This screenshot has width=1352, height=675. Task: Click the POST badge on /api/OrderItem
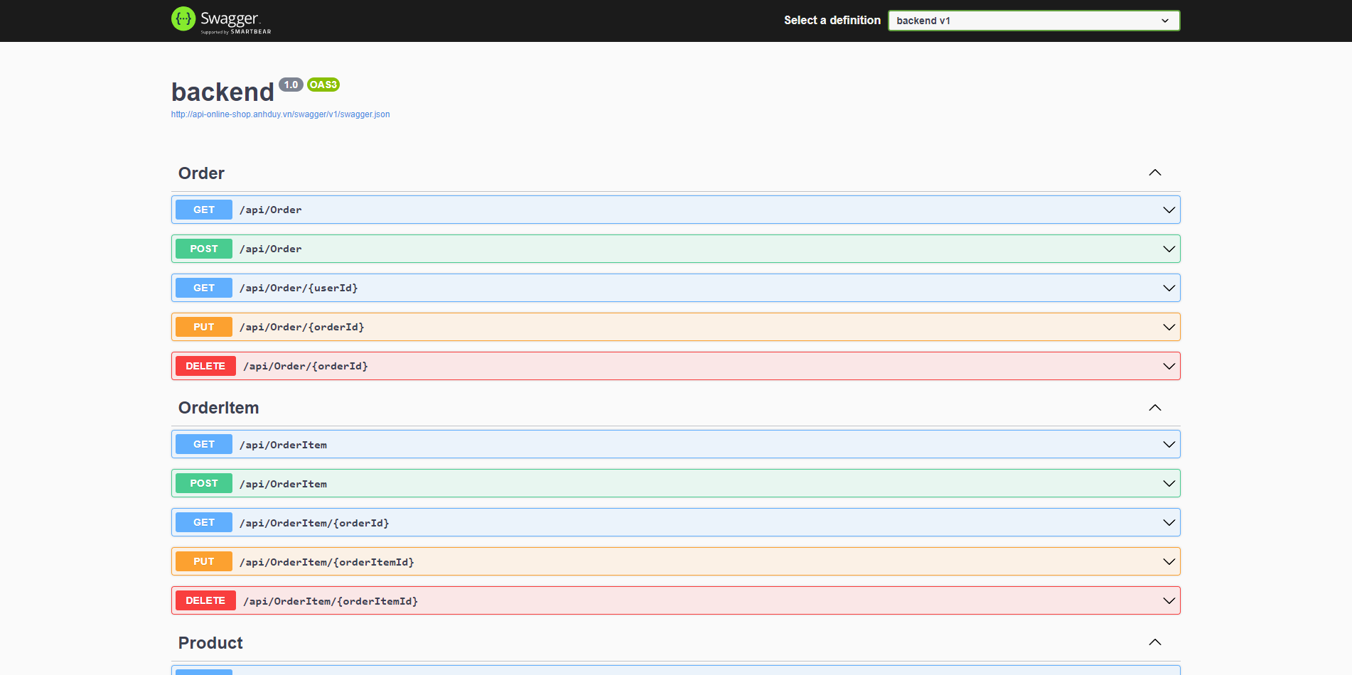click(203, 483)
